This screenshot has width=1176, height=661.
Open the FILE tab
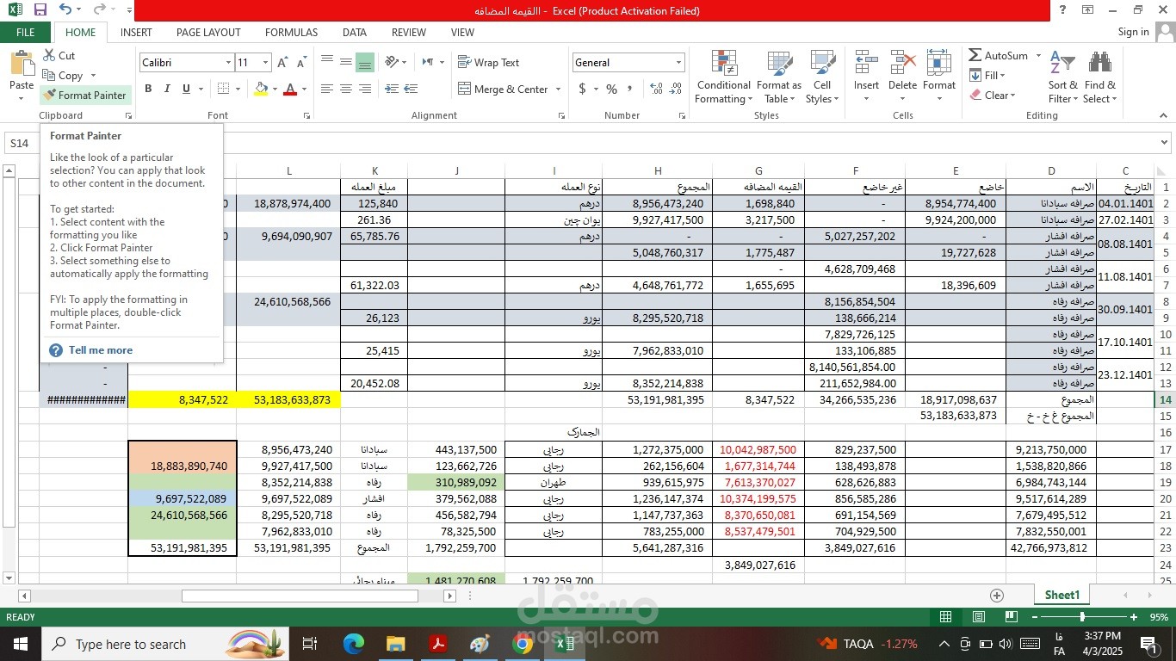26,33
